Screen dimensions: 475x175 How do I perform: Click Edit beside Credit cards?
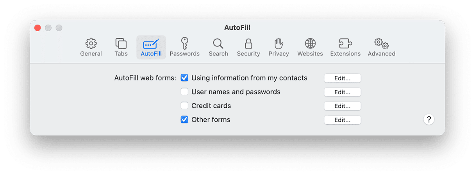click(x=342, y=106)
